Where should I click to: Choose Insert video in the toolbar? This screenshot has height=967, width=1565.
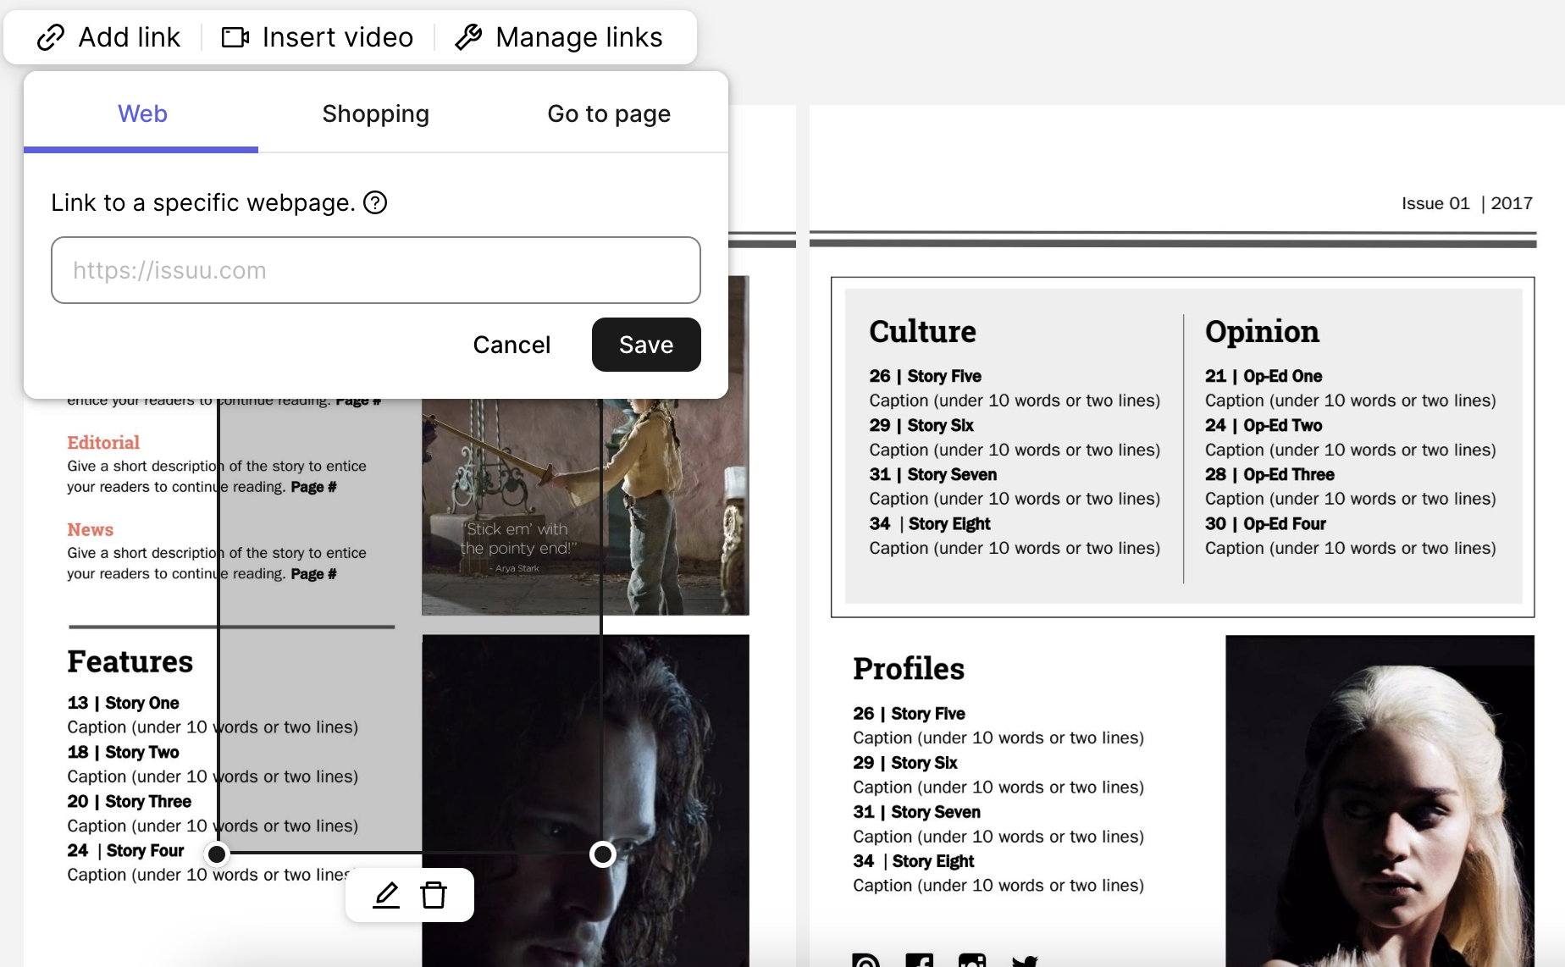coord(318,37)
